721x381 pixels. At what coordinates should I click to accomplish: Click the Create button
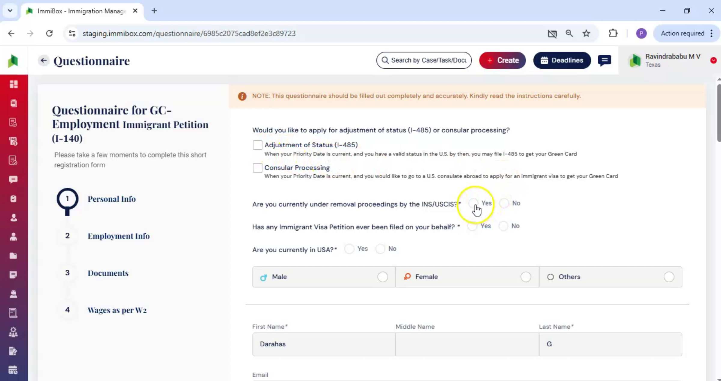point(502,60)
